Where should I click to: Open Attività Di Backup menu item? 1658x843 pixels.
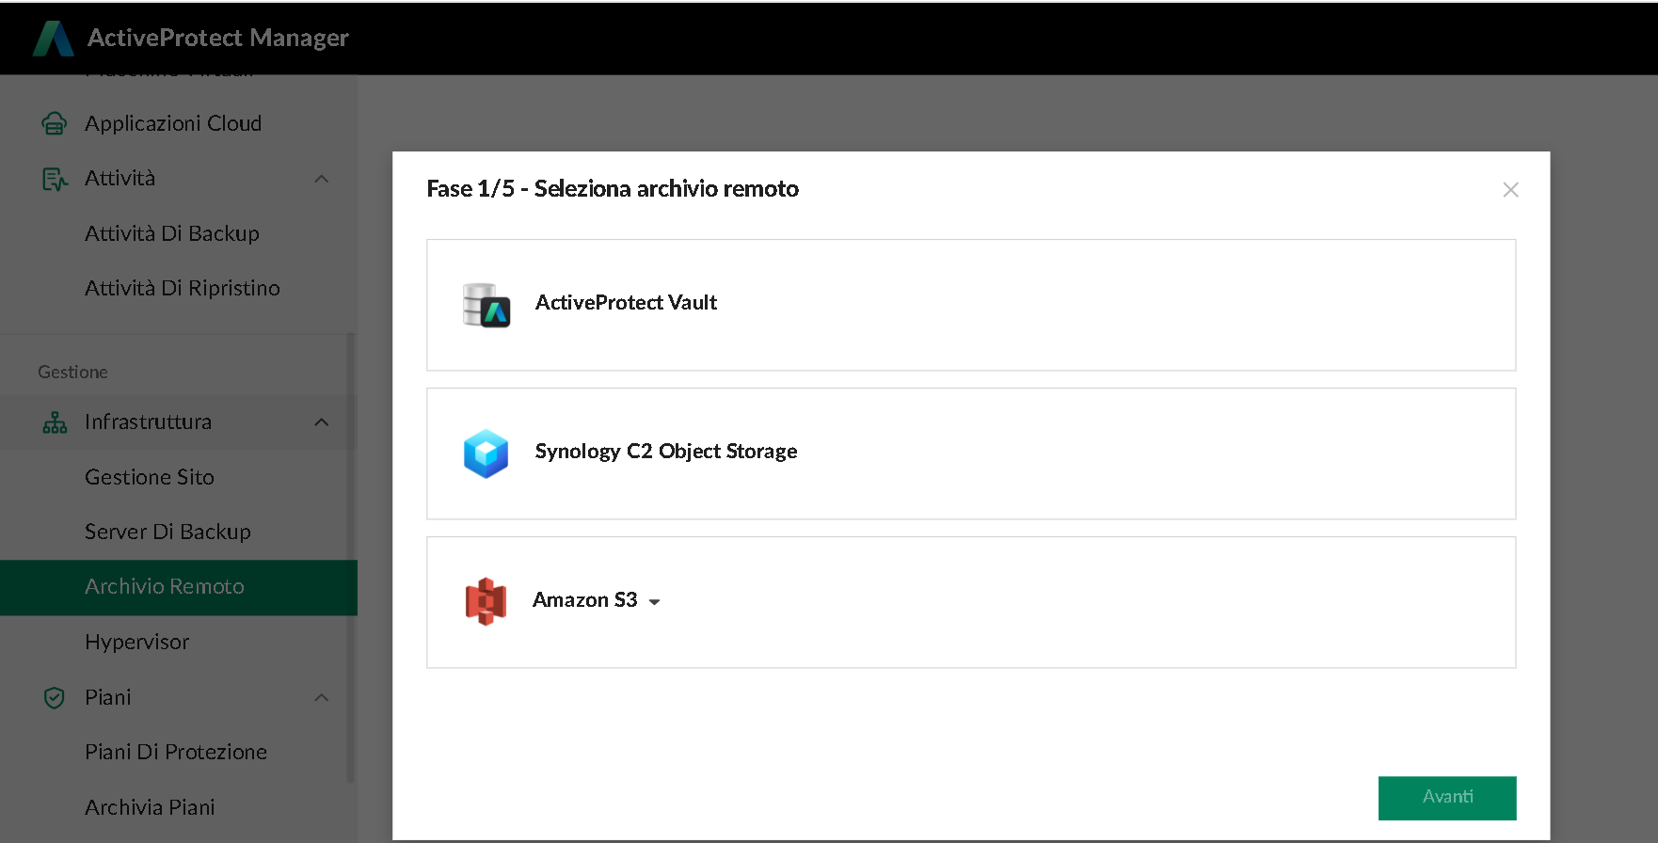[172, 233]
